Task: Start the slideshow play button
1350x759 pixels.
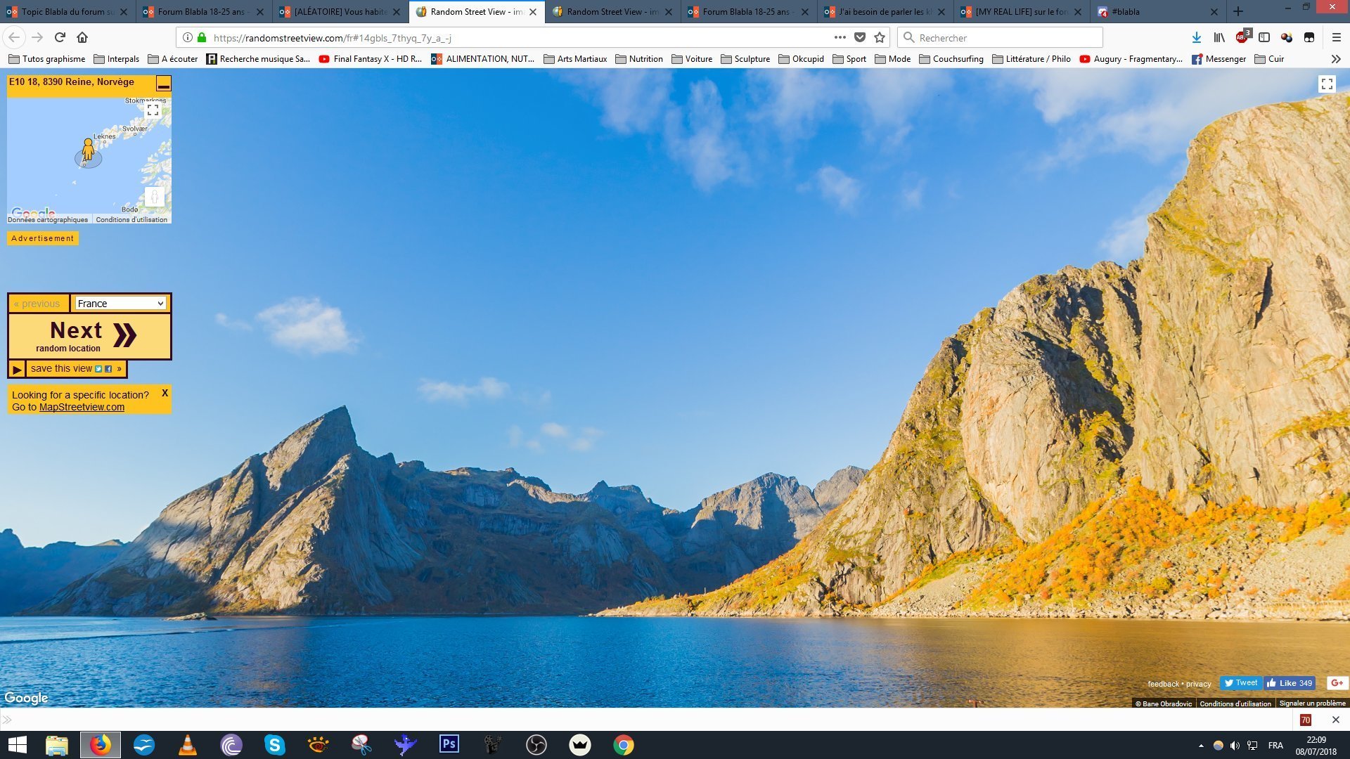Action: pos(17,369)
